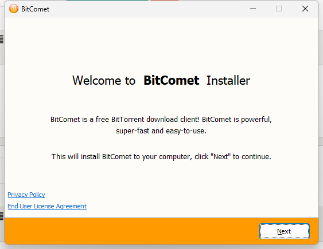Click the grayed-out maximize window icon

[x=279, y=9]
